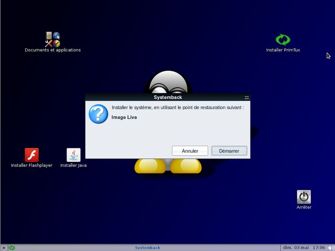Screen dimensions: 335x251
Task: Click the Démarrer button to start installation
Action: point(229,151)
